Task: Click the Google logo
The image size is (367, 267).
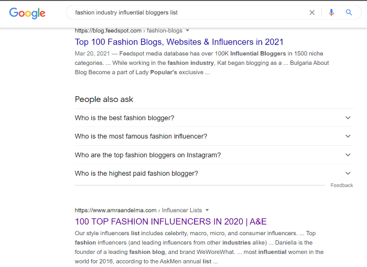Action: (x=27, y=13)
